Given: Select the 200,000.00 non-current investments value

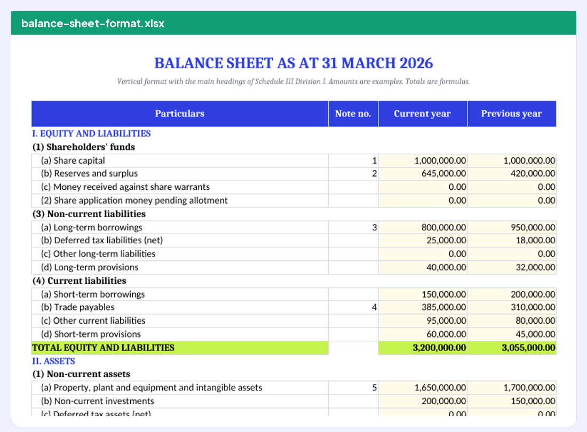Looking at the screenshot, I should 422,401.
